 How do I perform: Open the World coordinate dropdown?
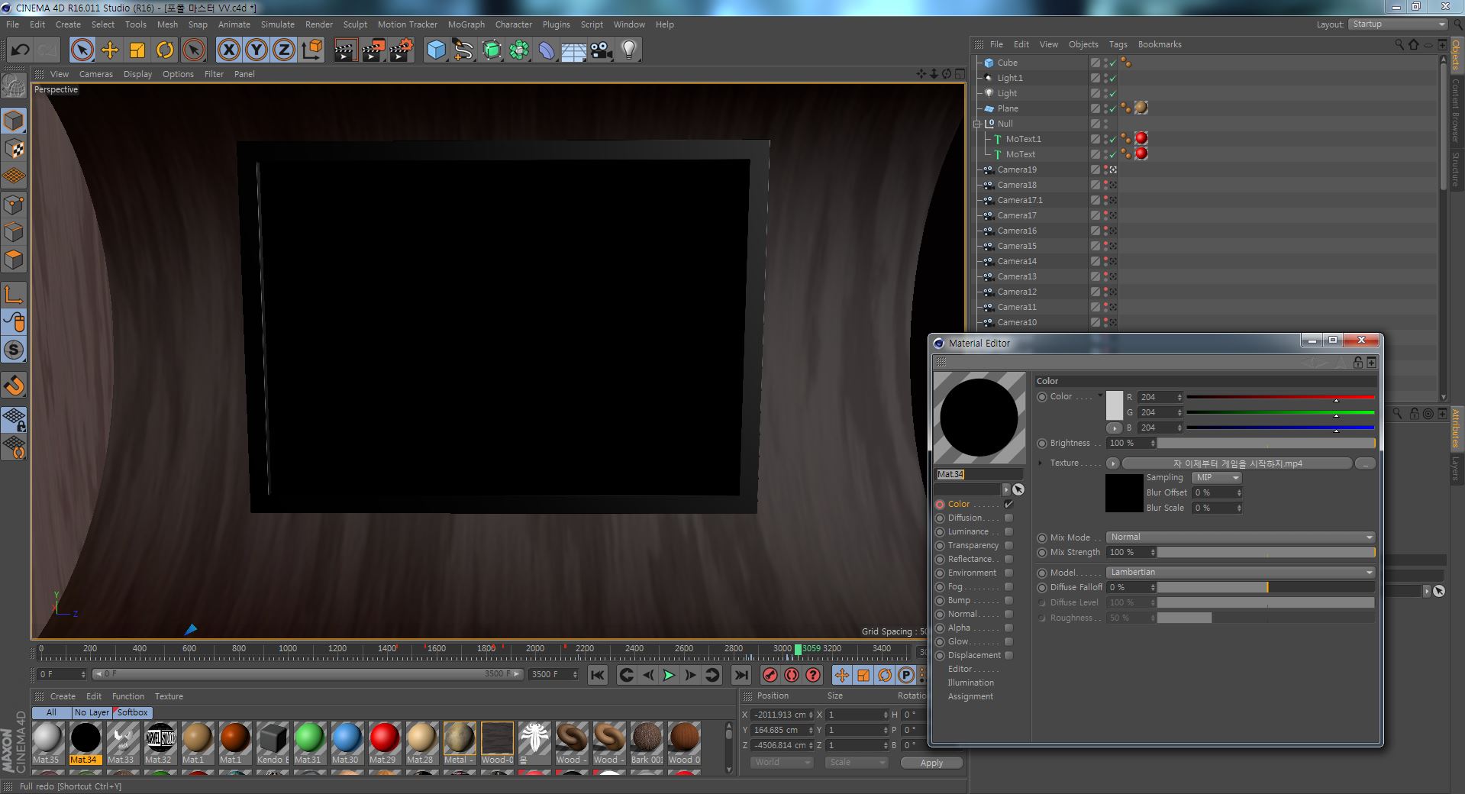point(782,763)
